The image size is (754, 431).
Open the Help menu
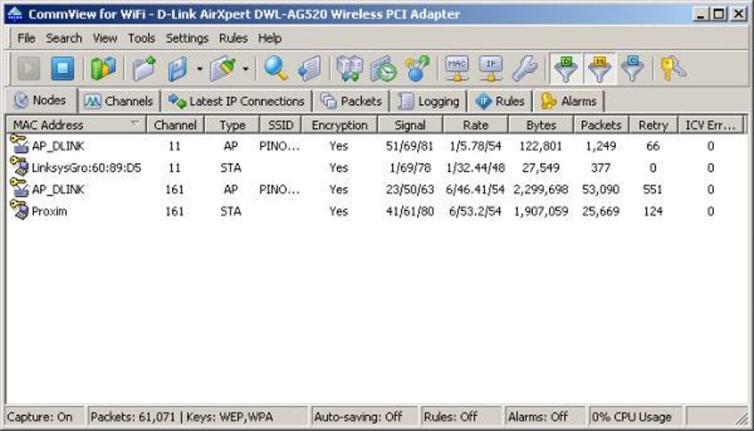coord(270,38)
